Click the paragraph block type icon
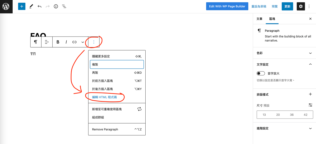This screenshot has width=316, height=144. tap(36, 42)
